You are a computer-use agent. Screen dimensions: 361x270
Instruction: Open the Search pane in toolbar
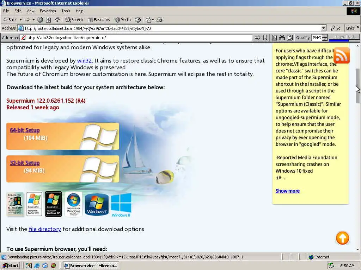pyautogui.click(x=74, y=20)
